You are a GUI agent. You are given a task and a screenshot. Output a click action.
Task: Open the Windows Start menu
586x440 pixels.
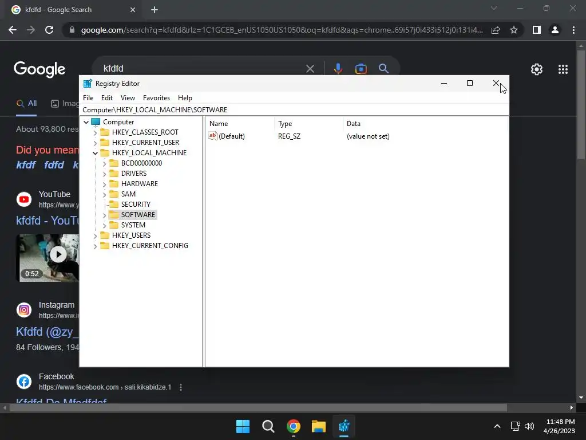pos(243,426)
